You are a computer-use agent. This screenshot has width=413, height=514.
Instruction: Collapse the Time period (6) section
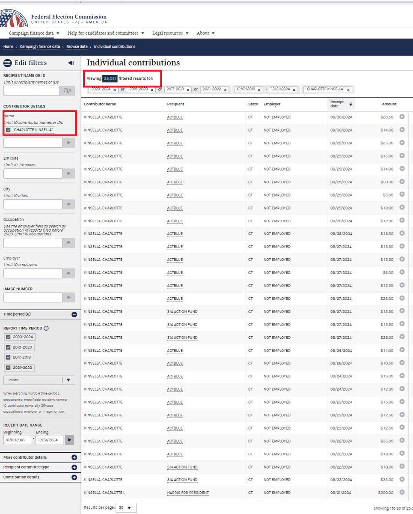point(74,314)
